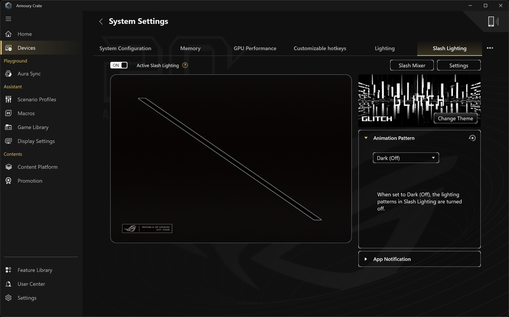Screen dimensions: 509x317
Task: Maximize the Armoury Crate window
Action: 485,5
